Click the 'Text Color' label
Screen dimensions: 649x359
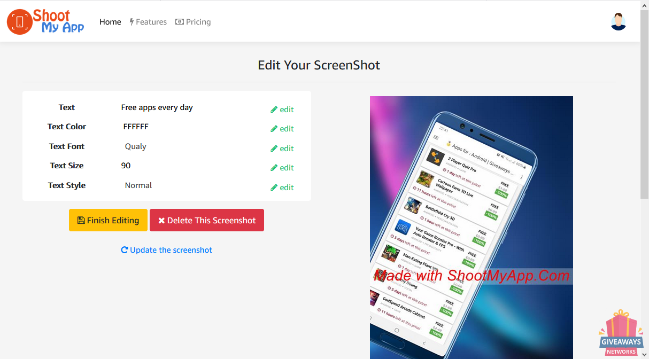[x=67, y=127]
